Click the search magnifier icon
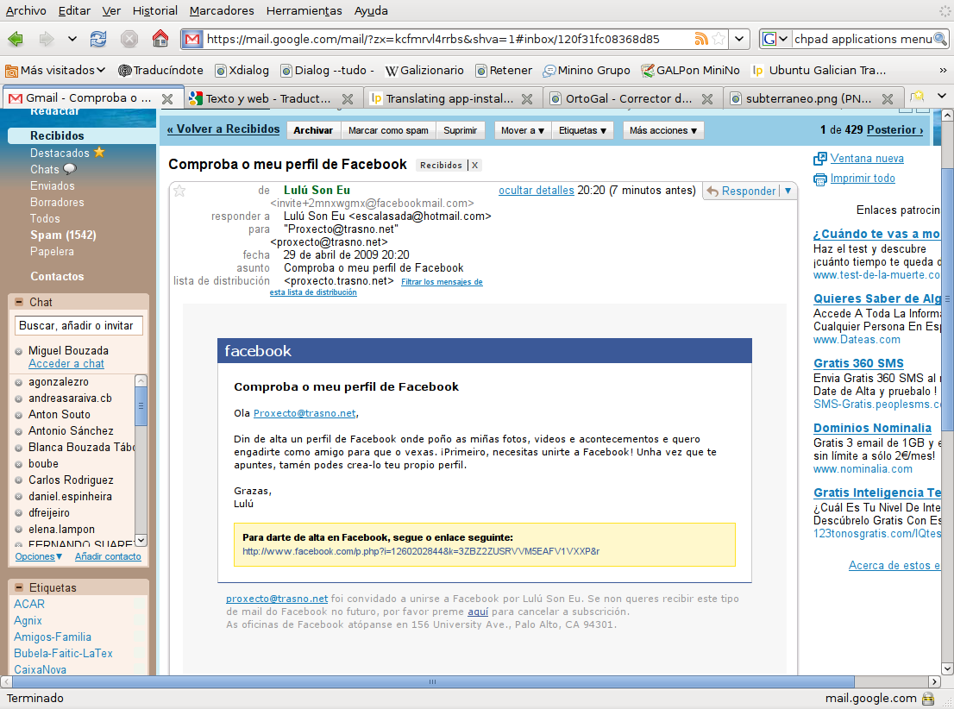Screen dimensions: 954x709 click(x=940, y=39)
